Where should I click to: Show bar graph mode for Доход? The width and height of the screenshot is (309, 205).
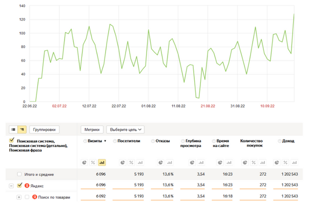(294, 162)
